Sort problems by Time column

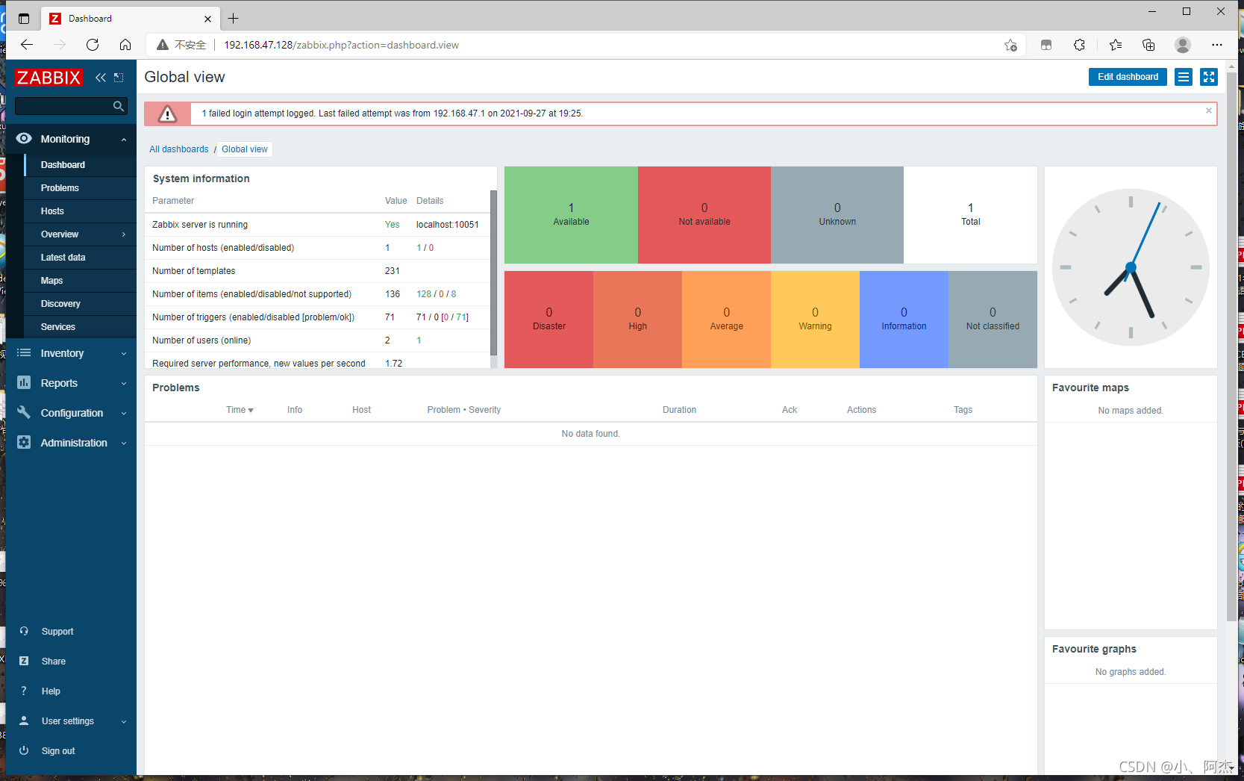pos(240,410)
